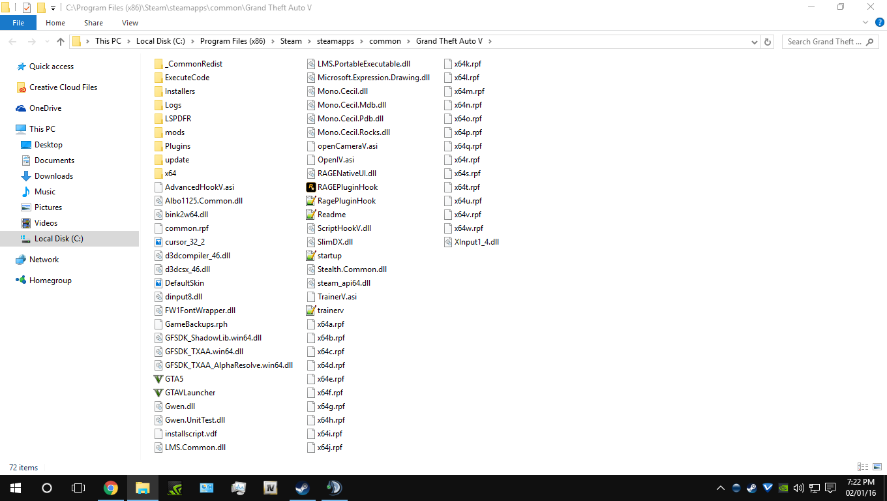Screen dimensions: 887x501
Task: Click the New Folder icon in the title bar
Action: coord(41,8)
